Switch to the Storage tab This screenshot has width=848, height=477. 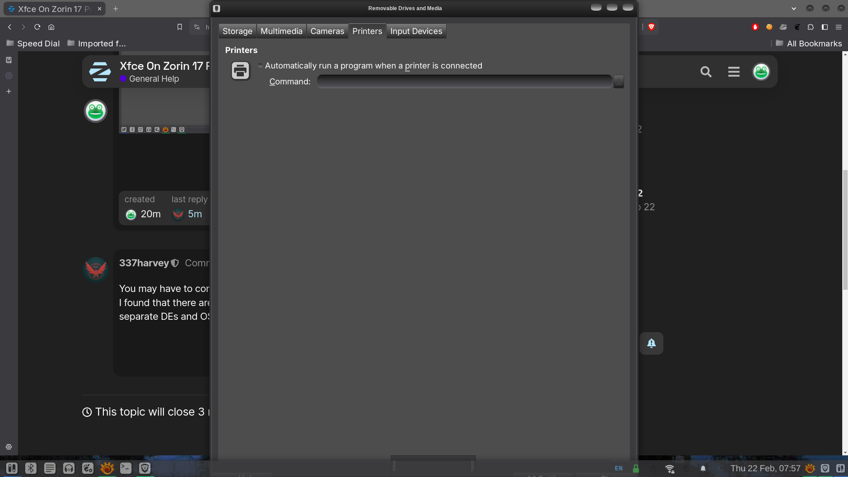point(237,31)
